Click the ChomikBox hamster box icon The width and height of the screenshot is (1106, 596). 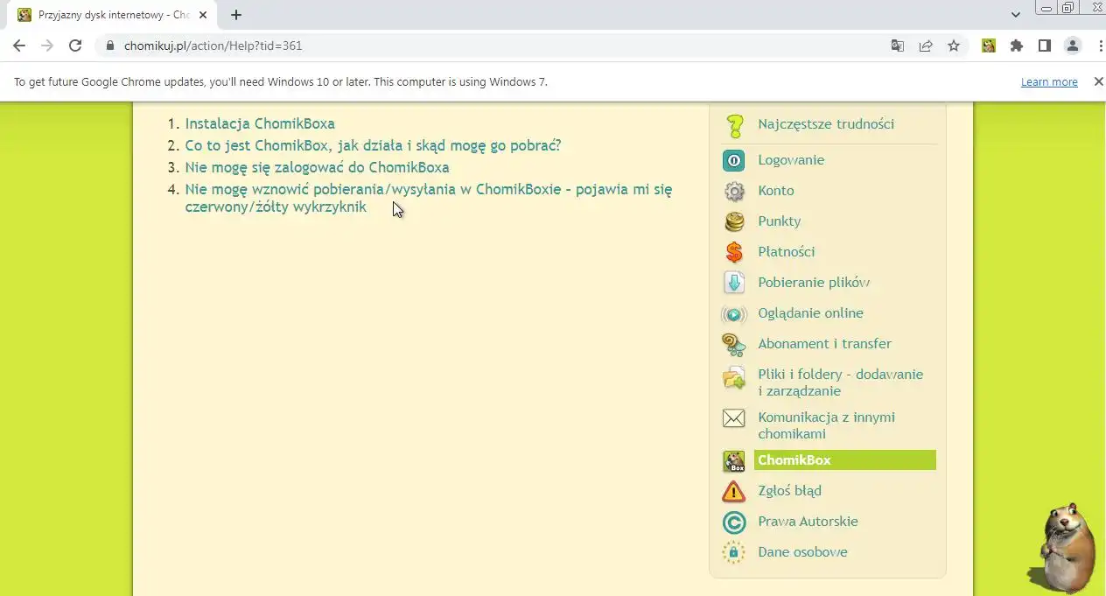coord(733,461)
